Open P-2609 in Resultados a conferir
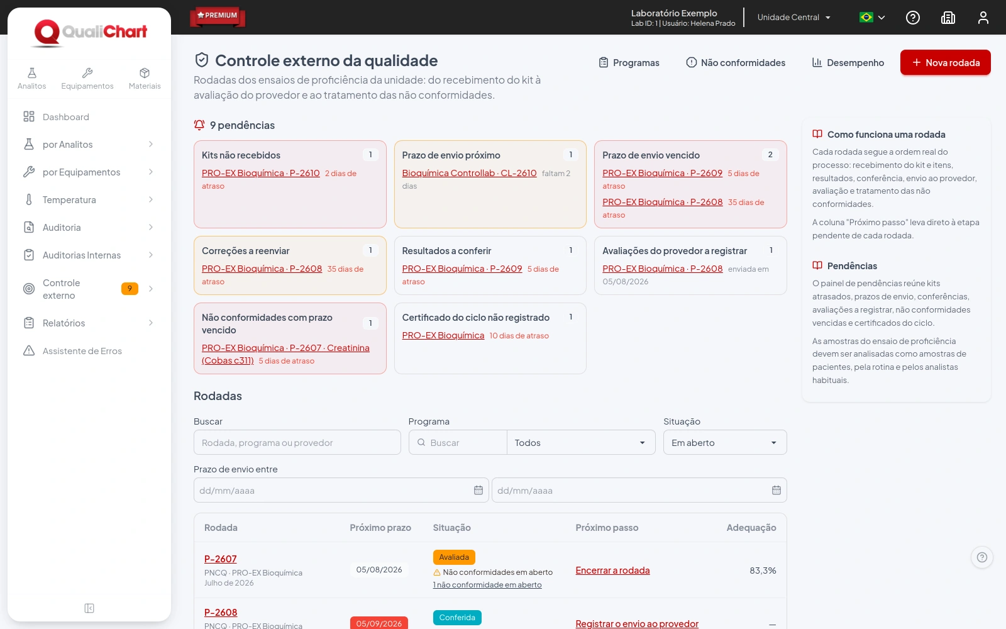 (x=462, y=269)
